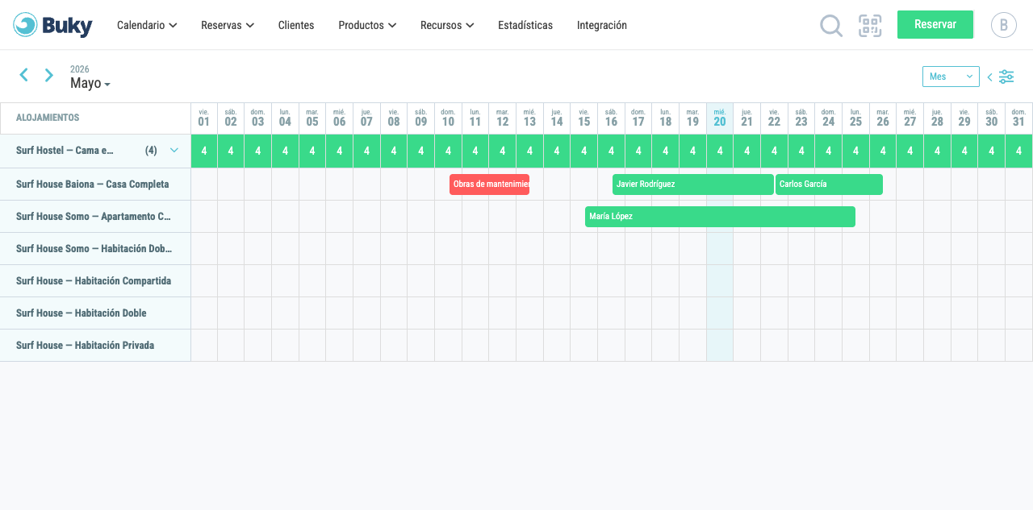The image size is (1033, 510).
Task: Open the QR code scanner icon
Action: coord(870,26)
